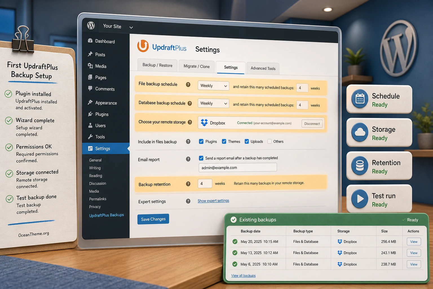
Task: Click the UpdraftPlus logo icon
Action: [143, 46]
